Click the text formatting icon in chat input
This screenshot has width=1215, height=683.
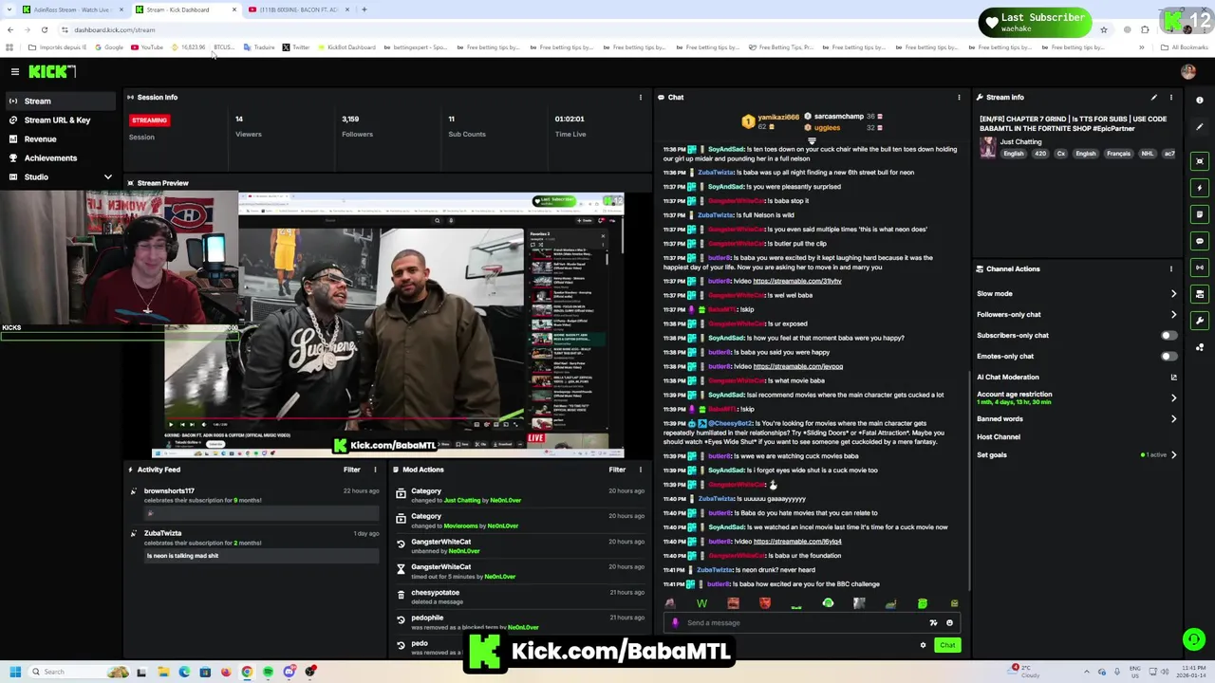pos(933,622)
